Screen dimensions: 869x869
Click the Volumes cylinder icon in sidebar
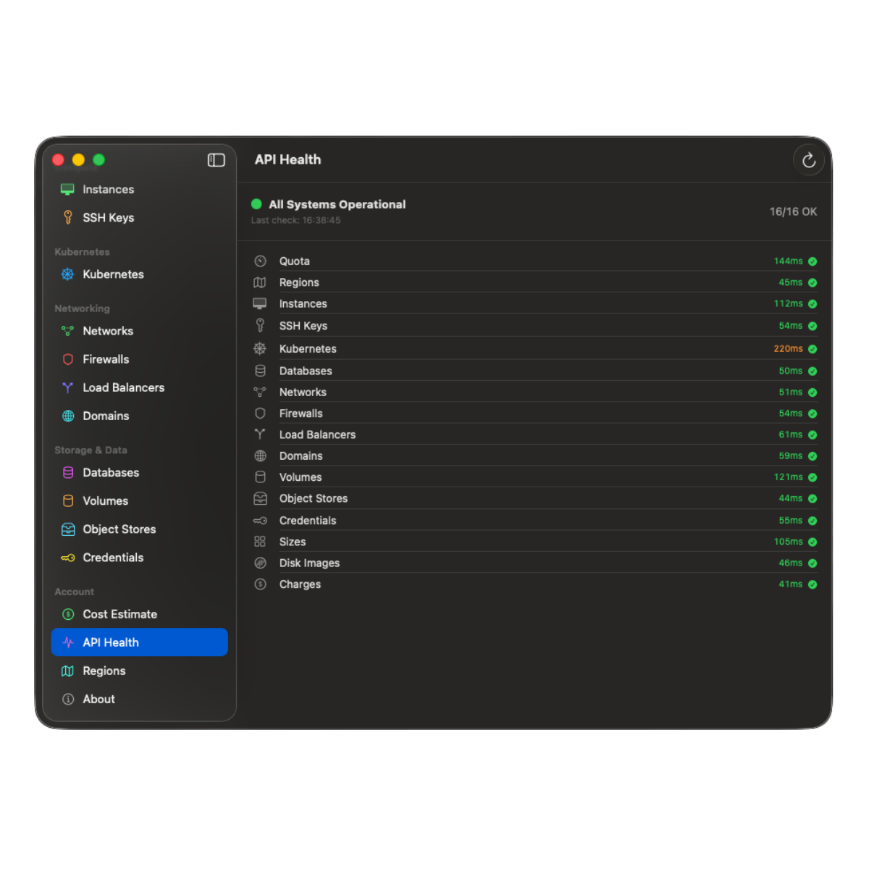tap(68, 500)
